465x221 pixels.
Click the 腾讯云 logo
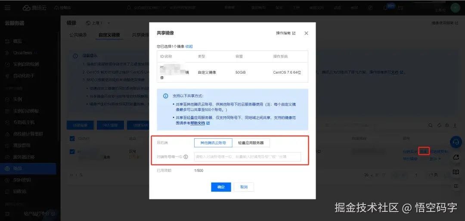click(x=34, y=8)
